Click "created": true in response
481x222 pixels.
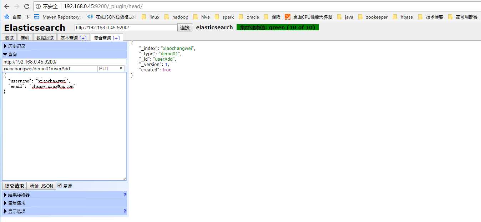pyautogui.click(x=155, y=70)
